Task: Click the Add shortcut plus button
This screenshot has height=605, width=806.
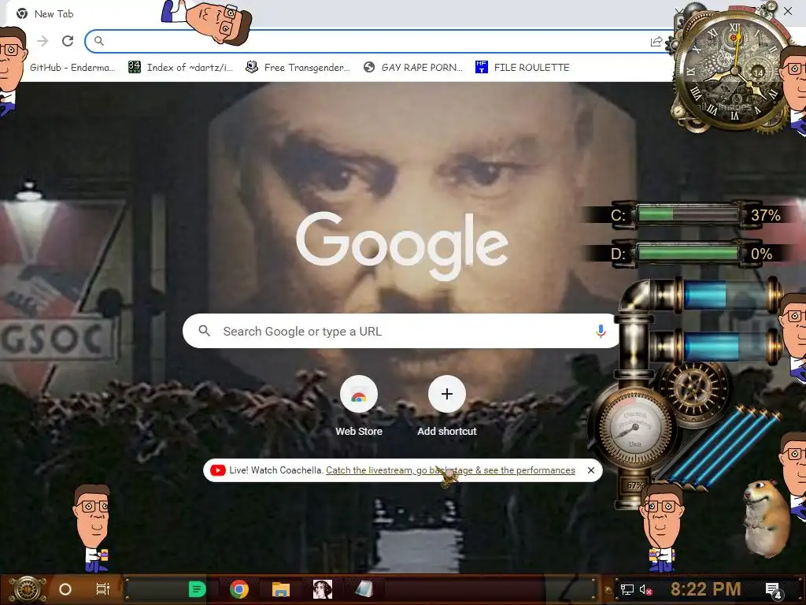Action: point(447,394)
